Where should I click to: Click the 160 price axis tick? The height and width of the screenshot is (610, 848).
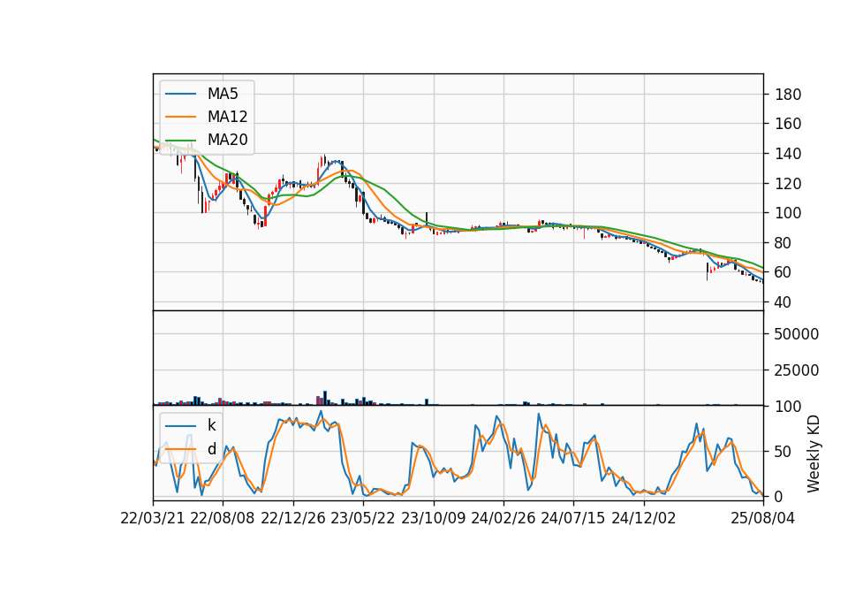coord(788,124)
